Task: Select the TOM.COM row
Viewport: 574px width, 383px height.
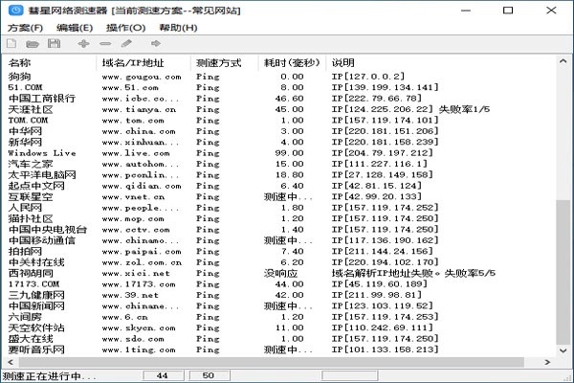Action: coord(280,121)
